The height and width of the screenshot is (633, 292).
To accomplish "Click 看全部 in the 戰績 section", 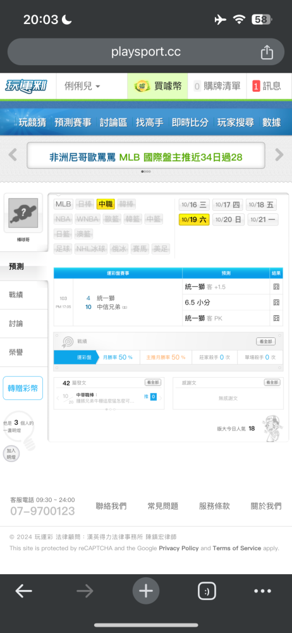I will coord(266,342).
